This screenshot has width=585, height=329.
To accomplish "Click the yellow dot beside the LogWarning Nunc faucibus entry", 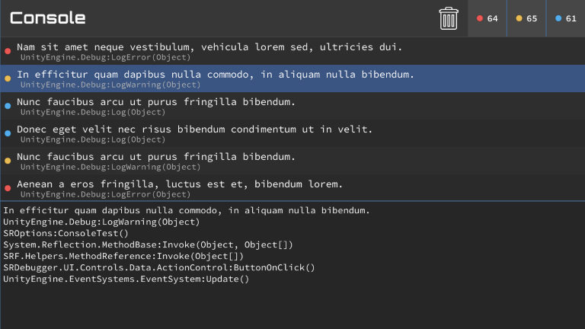I will coord(8,161).
